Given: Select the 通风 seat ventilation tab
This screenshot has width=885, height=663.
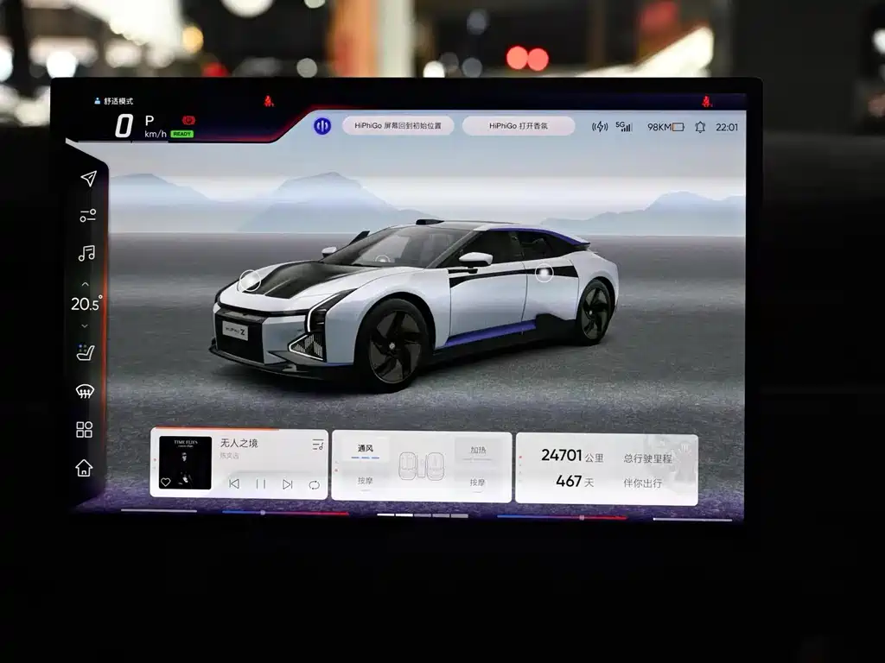Looking at the screenshot, I should click(366, 449).
